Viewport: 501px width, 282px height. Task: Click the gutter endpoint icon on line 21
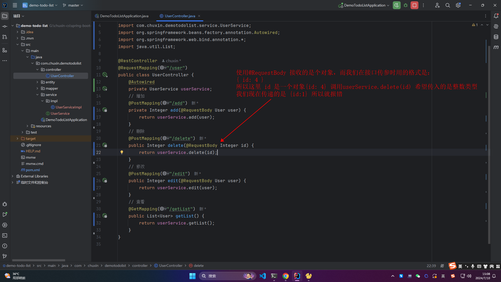click(105, 145)
